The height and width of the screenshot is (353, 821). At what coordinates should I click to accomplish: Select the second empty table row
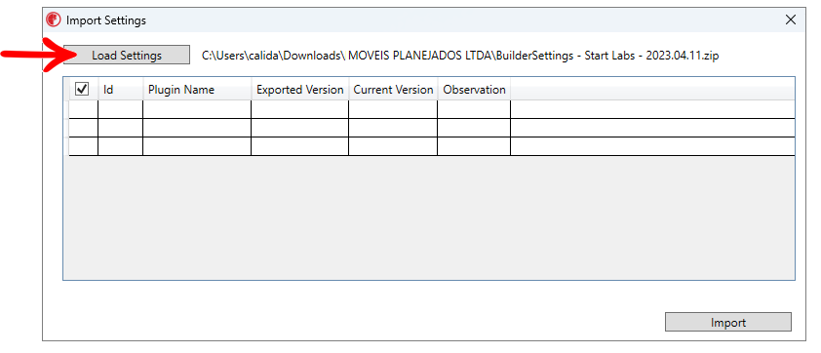click(x=432, y=128)
